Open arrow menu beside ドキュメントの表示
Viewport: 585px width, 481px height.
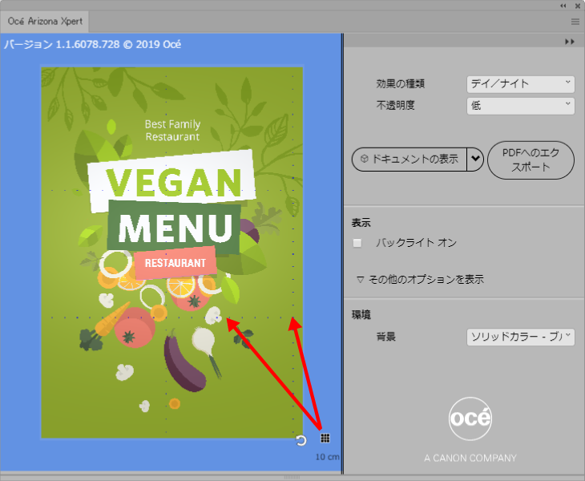tap(475, 159)
